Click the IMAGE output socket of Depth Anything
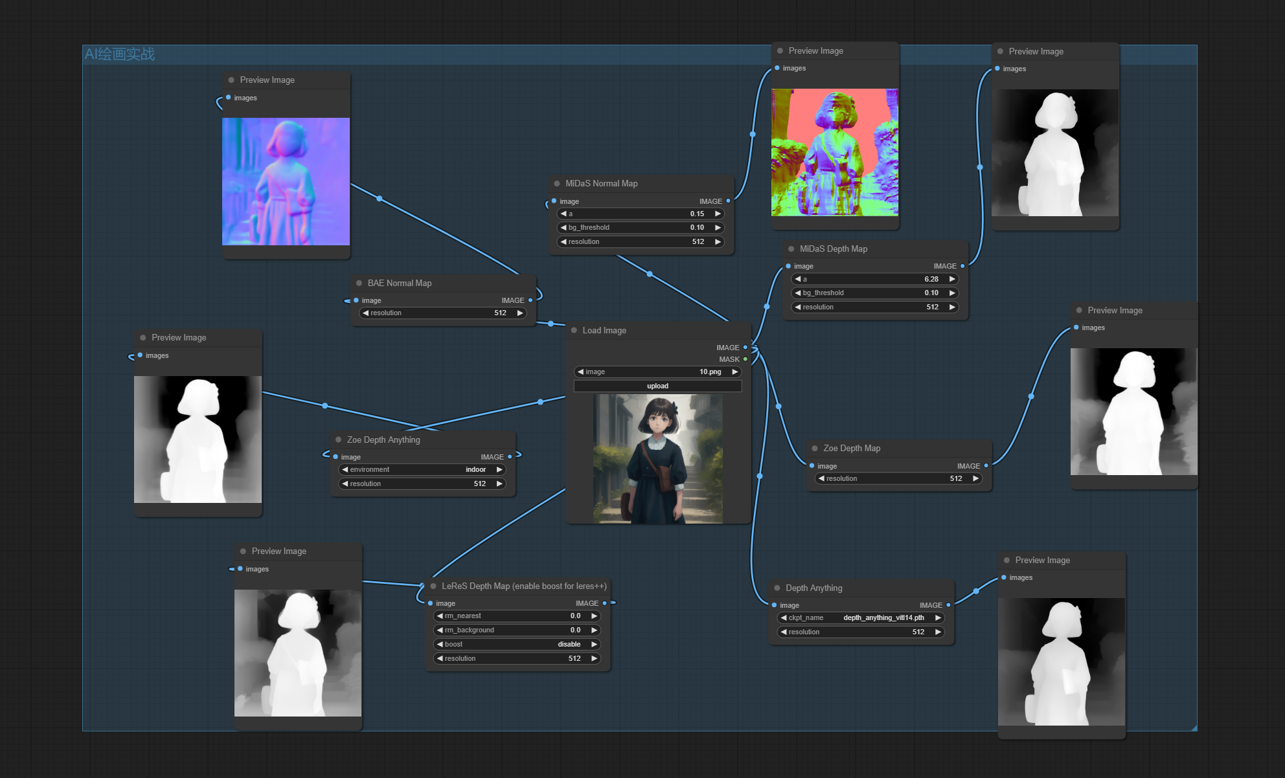 [x=949, y=605]
